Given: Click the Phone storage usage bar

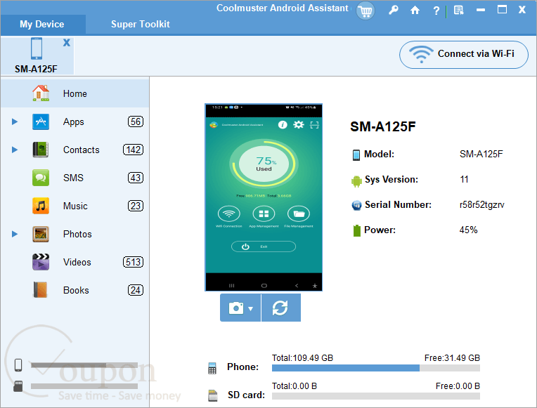Looking at the screenshot, I should 376,368.
